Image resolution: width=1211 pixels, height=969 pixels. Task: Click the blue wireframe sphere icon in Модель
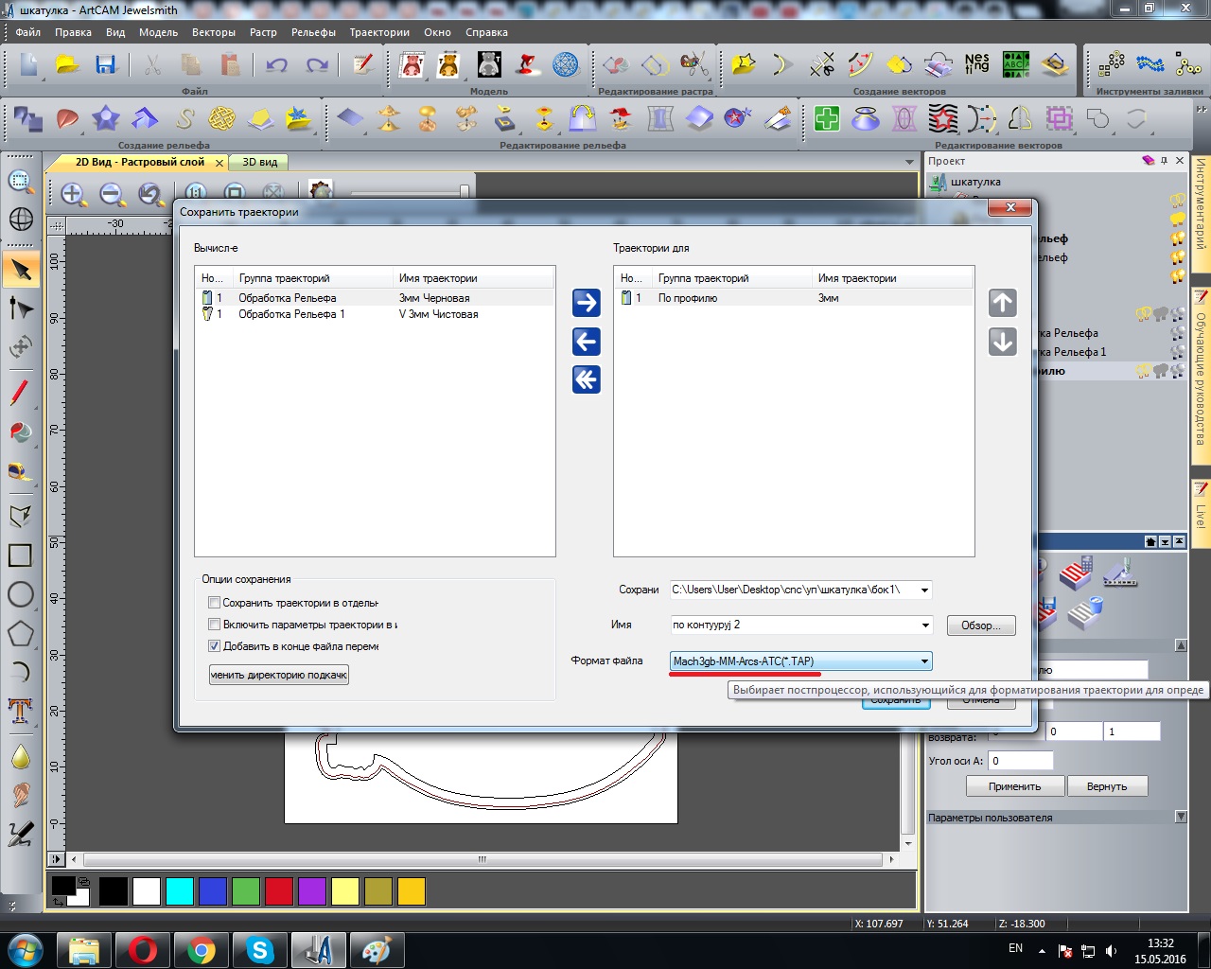[566, 64]
